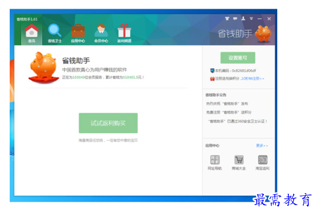Open 省钱卫士 magnifier tab
The height and width of the screenshot is (216, 316).
point(55,33)
